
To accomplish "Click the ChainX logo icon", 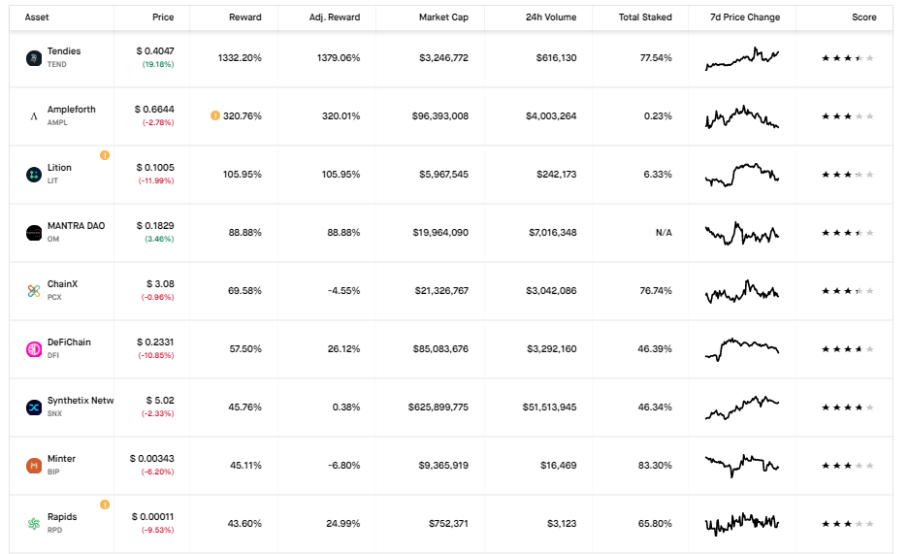I will point(34,291).
